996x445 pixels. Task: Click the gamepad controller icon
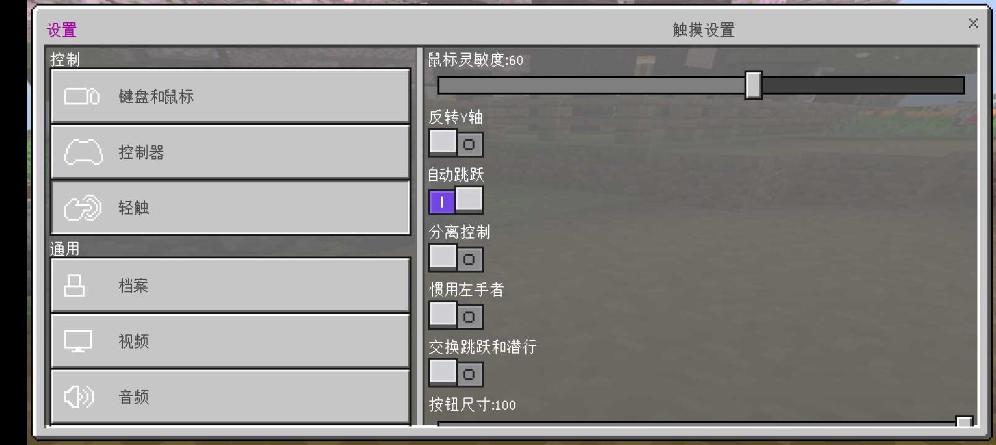point(83,152)
